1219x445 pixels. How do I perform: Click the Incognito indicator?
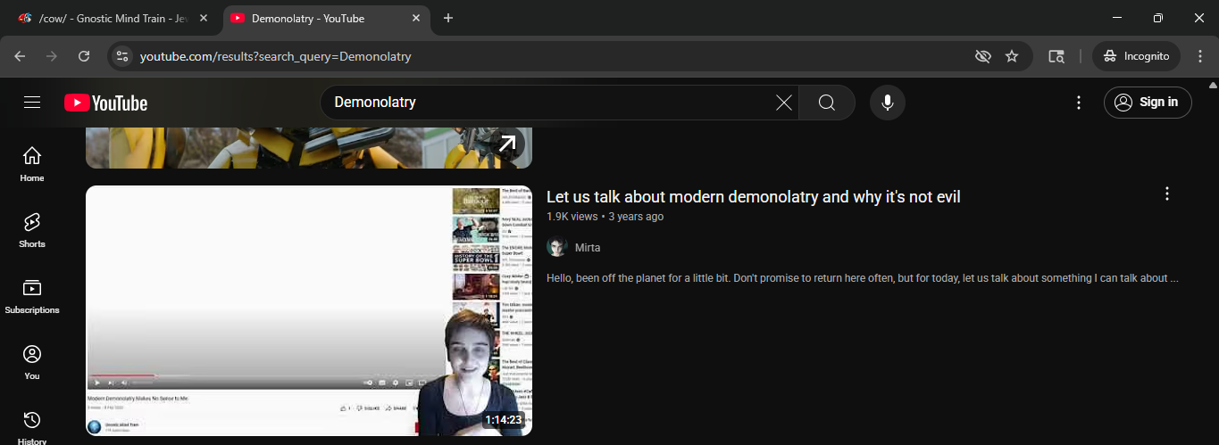click(1136, 56)
